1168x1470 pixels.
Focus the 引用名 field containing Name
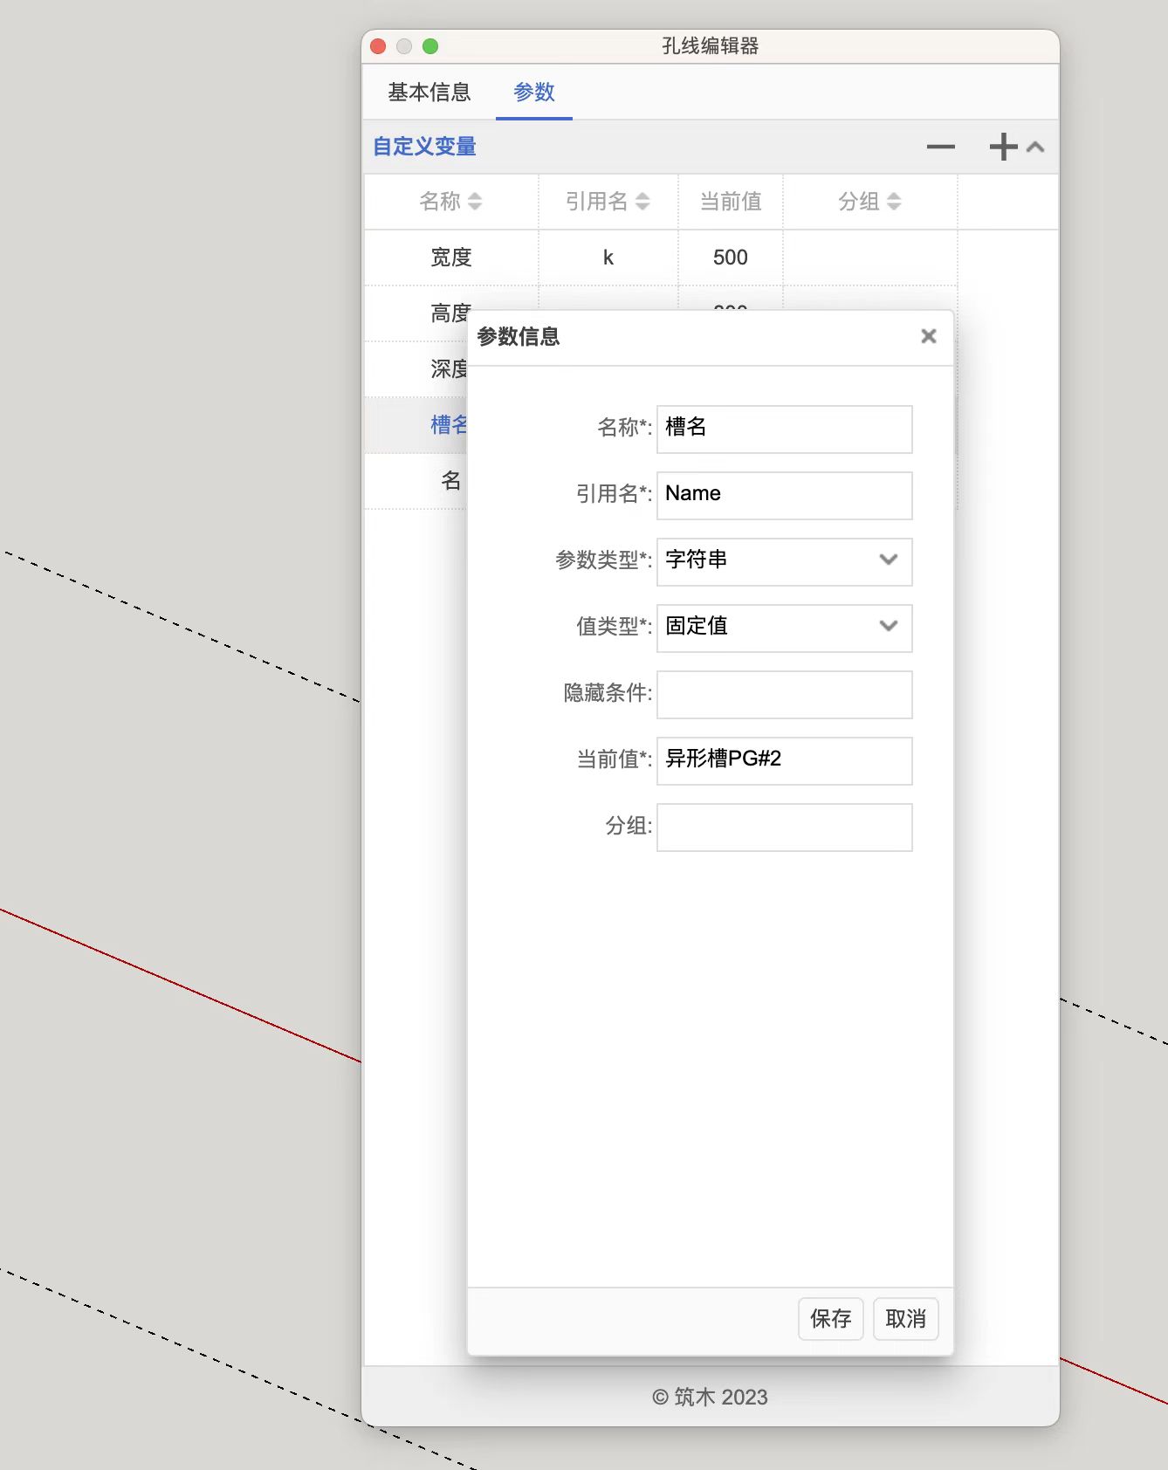784,495
